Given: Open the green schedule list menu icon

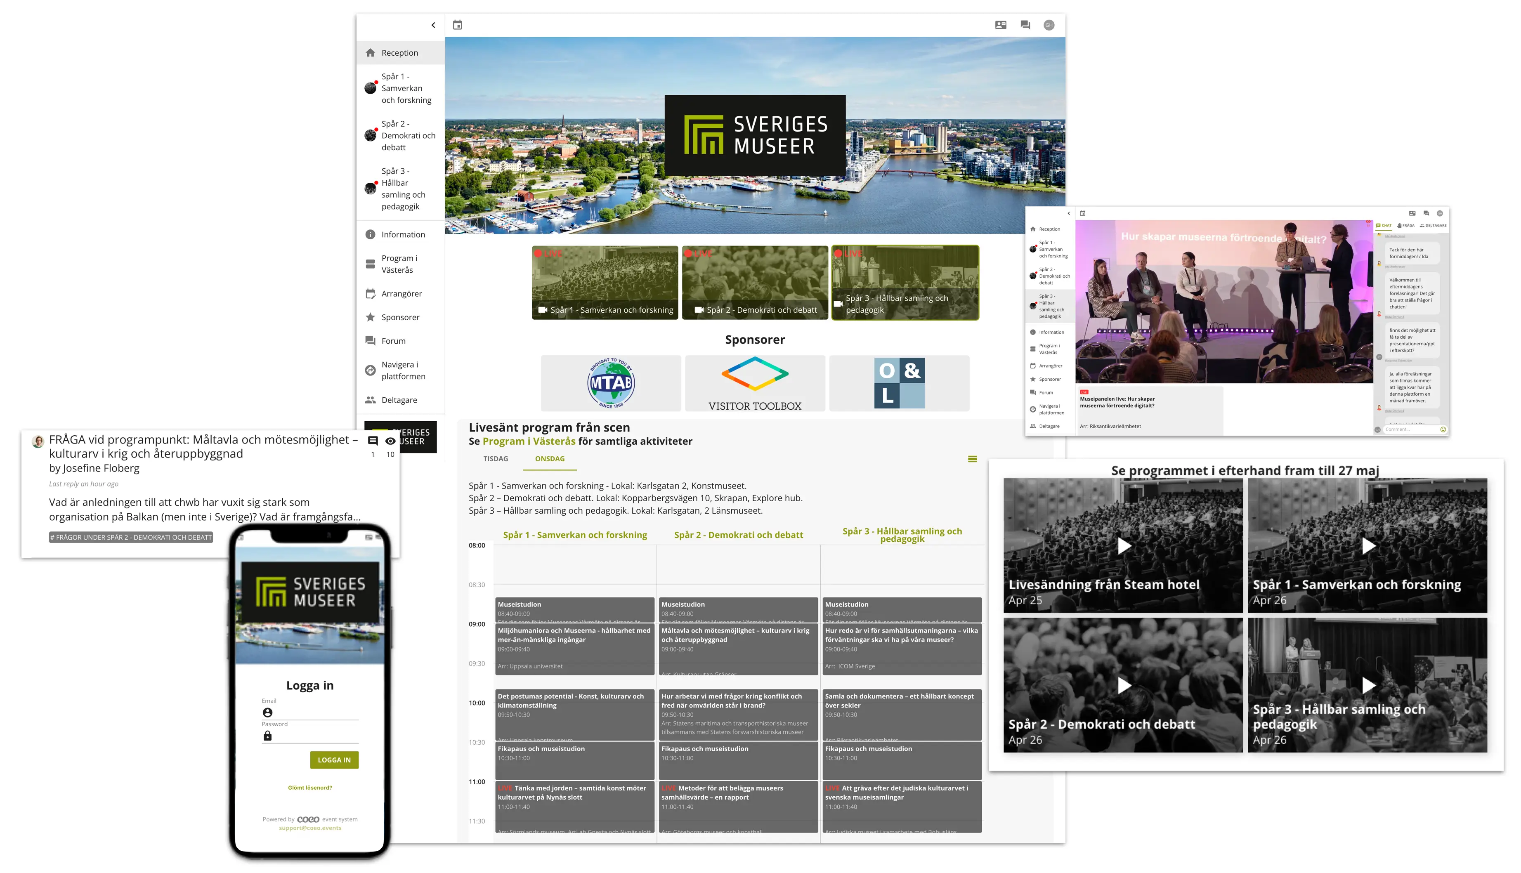Looking at the screenshot, I should (x=973, y=459).
